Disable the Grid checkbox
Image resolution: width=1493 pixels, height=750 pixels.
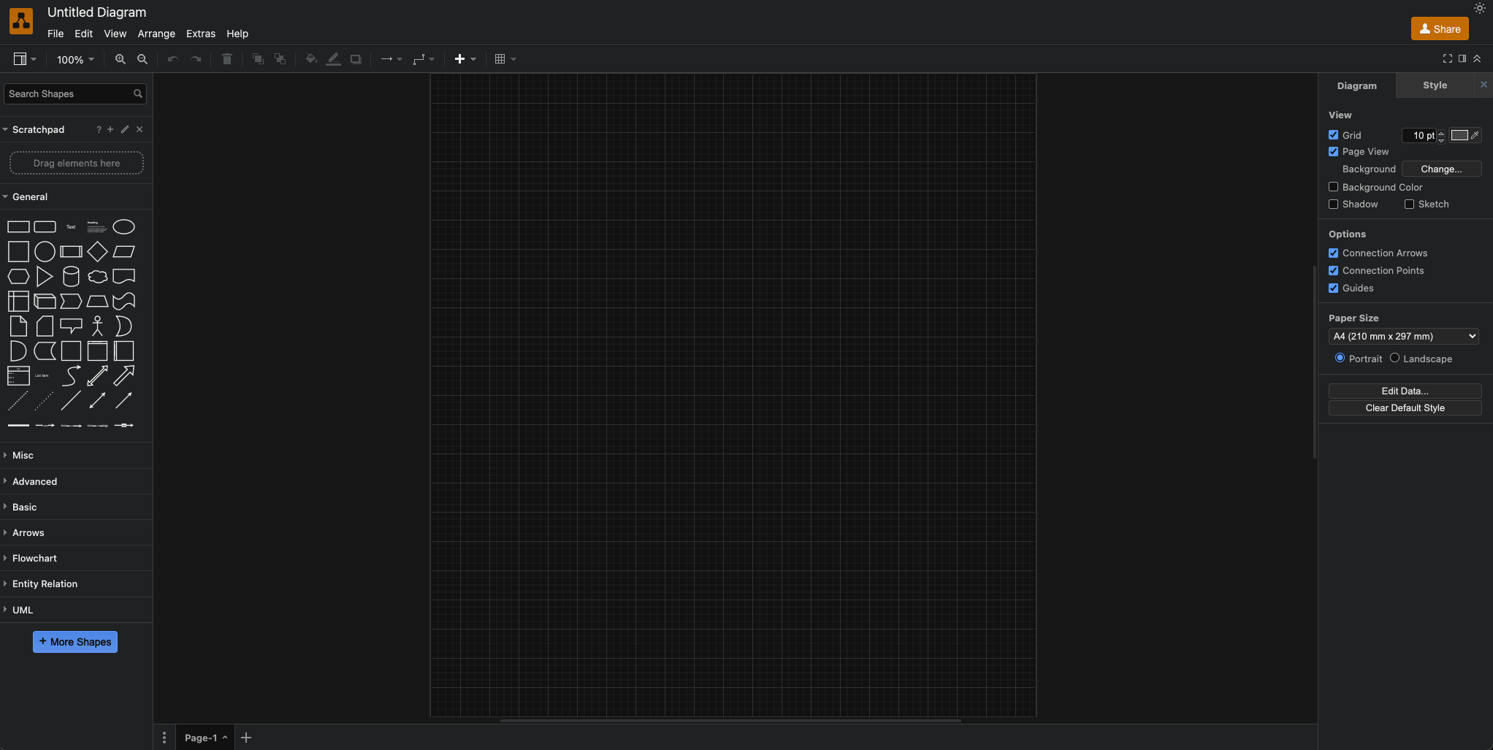pyautogui.click(x=1333, y=135)
